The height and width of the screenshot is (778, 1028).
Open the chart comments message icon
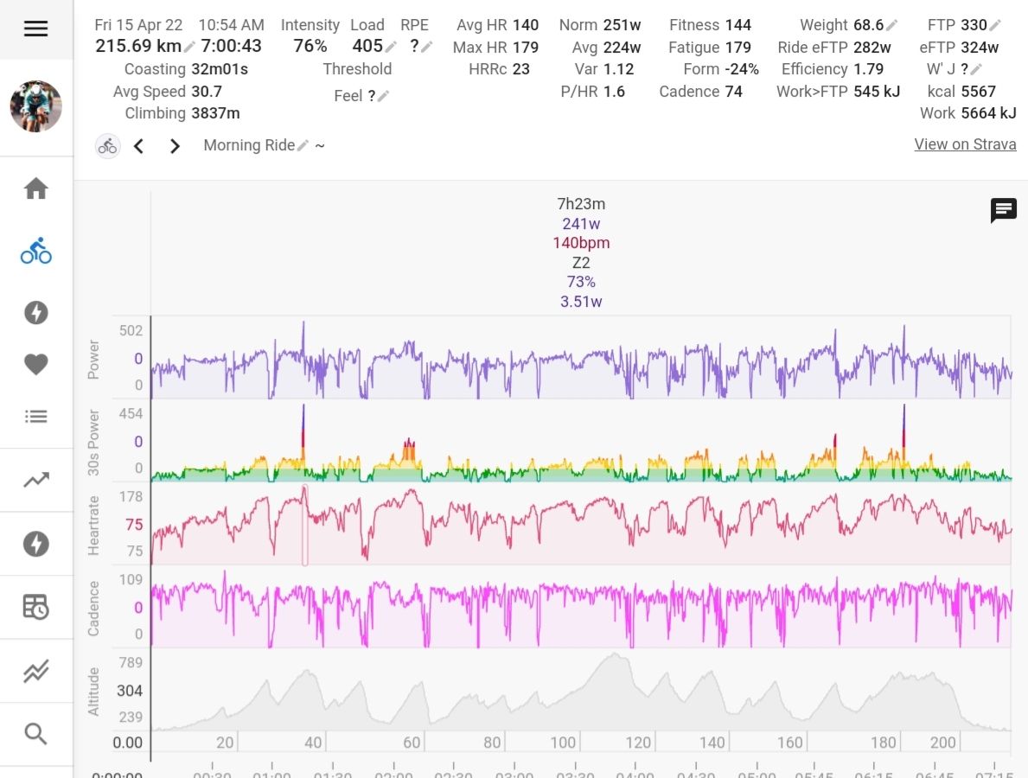(x=1003, y=210)
